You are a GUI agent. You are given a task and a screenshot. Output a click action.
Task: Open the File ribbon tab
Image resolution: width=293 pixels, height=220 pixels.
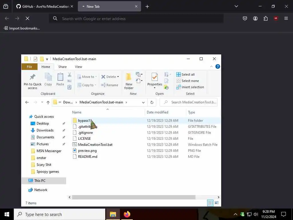29,67
